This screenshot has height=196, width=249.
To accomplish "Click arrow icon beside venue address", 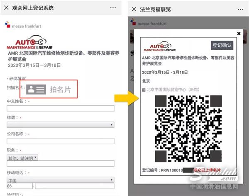I will click(x=143, y=89).
